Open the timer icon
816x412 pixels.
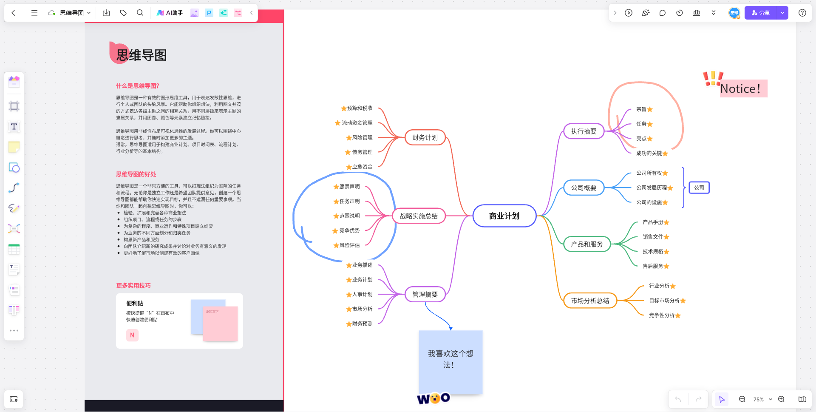[x=680, y=13]
